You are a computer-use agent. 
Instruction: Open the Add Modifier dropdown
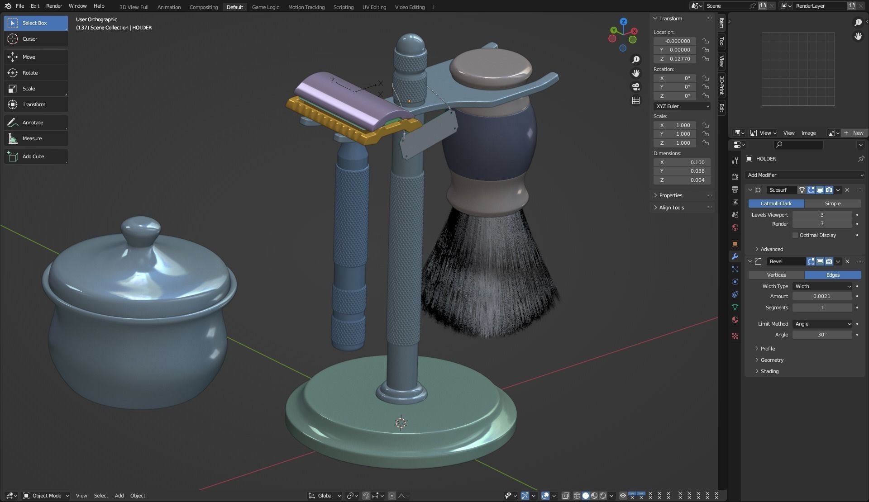coord(805,175)
